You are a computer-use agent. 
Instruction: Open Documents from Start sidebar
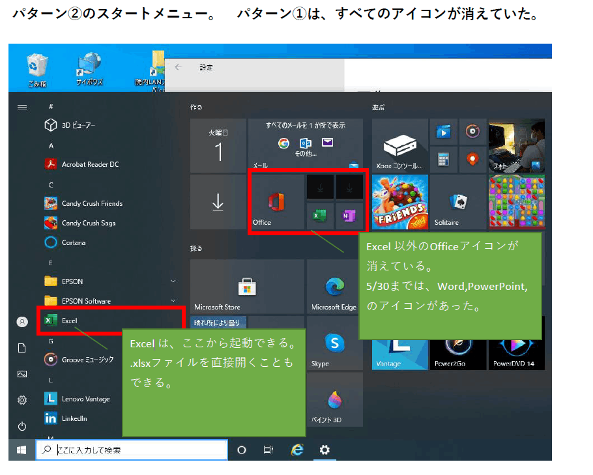[x=22, y=348]
